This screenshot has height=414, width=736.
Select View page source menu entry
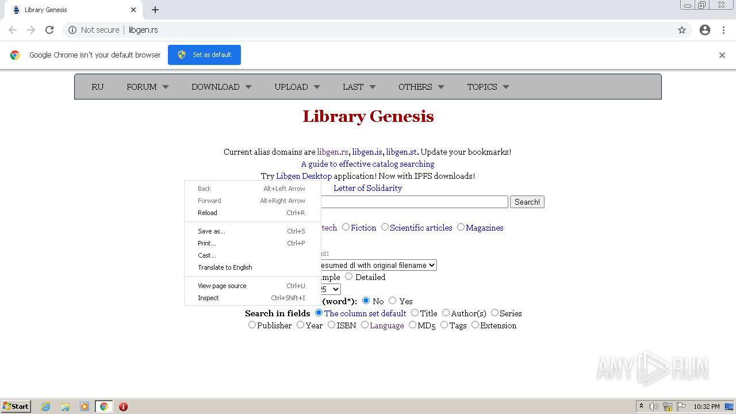(252, 286)
